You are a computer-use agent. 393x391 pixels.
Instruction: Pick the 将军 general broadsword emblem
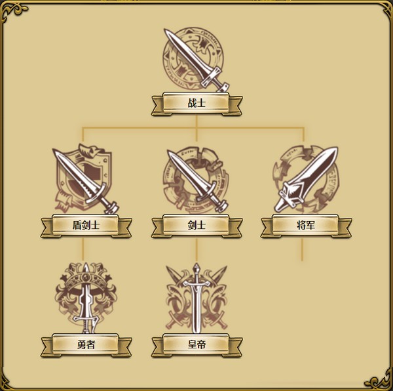click(306, 179)
